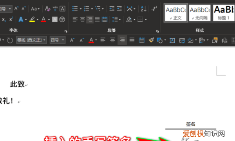Viewport: 235px width, 141px height.
Task: Draw a text box from quick toolbar
Action: pyautogui.click(x=172, y=40)
